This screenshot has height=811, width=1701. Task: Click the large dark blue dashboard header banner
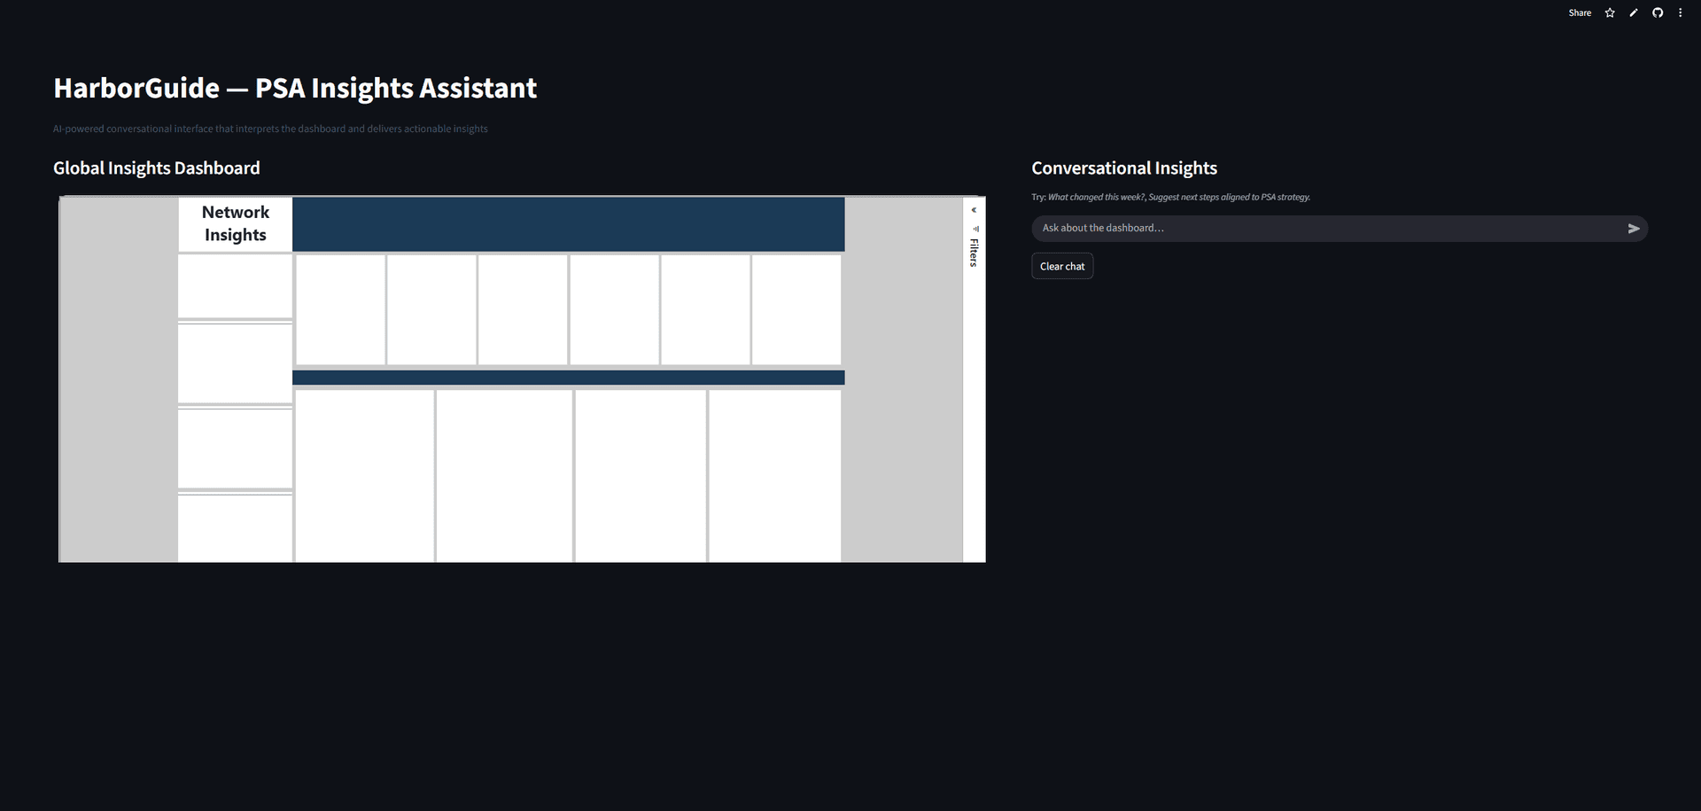coord(568,224)
